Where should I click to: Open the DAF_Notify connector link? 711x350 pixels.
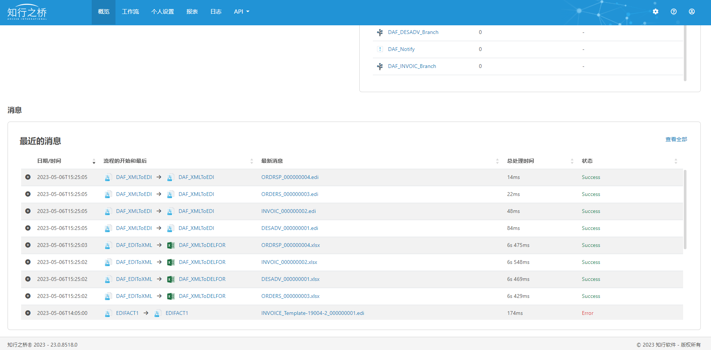tap(401, 49)
